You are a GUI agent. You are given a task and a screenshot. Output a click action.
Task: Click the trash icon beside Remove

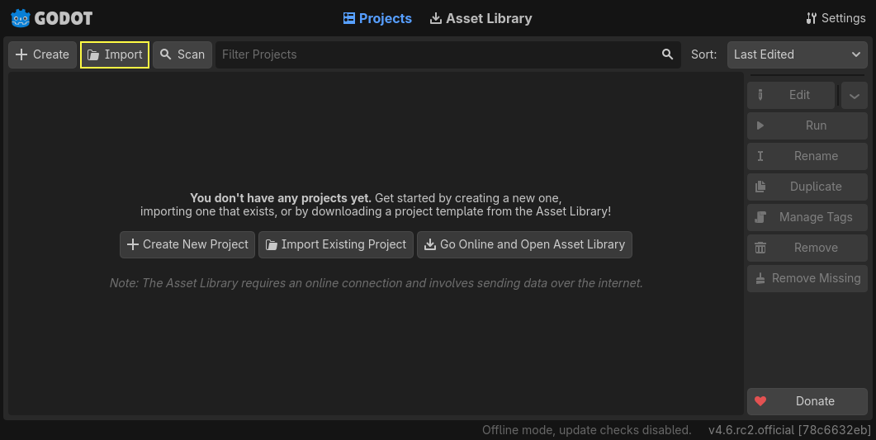tap(760, 248)
